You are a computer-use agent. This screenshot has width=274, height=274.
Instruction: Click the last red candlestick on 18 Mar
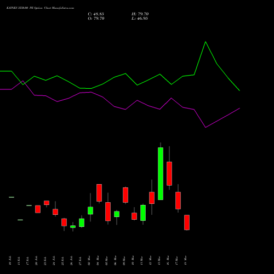pyautogui.click(x=187, y=222)
